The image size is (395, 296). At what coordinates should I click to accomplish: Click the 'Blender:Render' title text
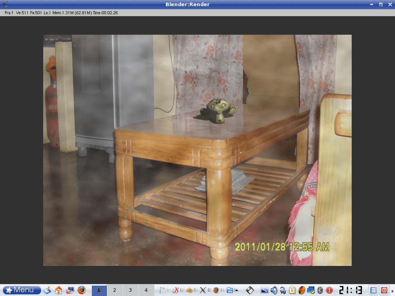coord(187,5)
